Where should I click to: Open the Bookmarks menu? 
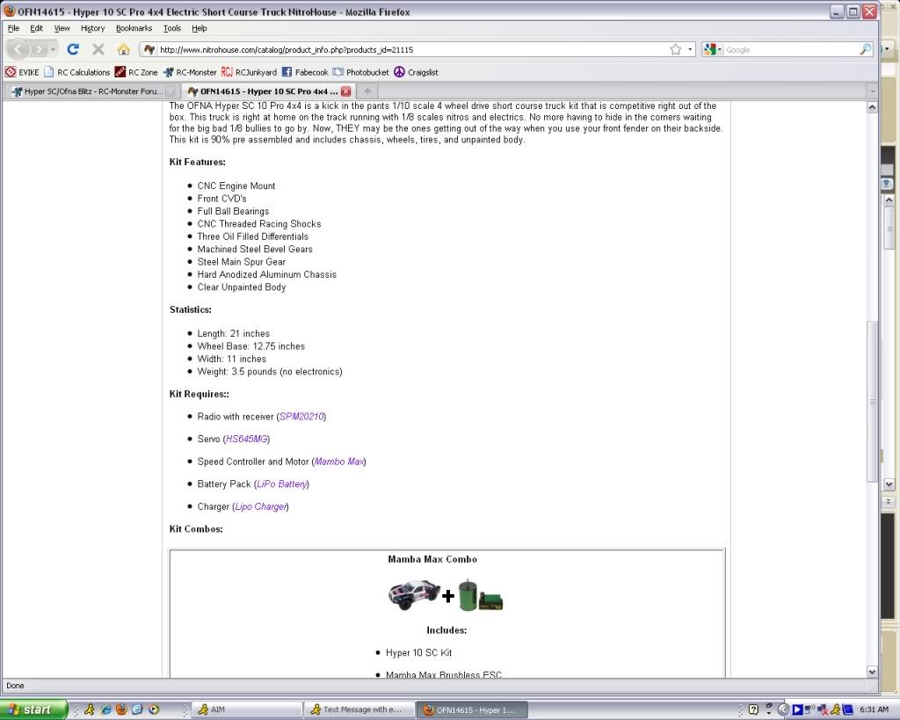(134, 28)
